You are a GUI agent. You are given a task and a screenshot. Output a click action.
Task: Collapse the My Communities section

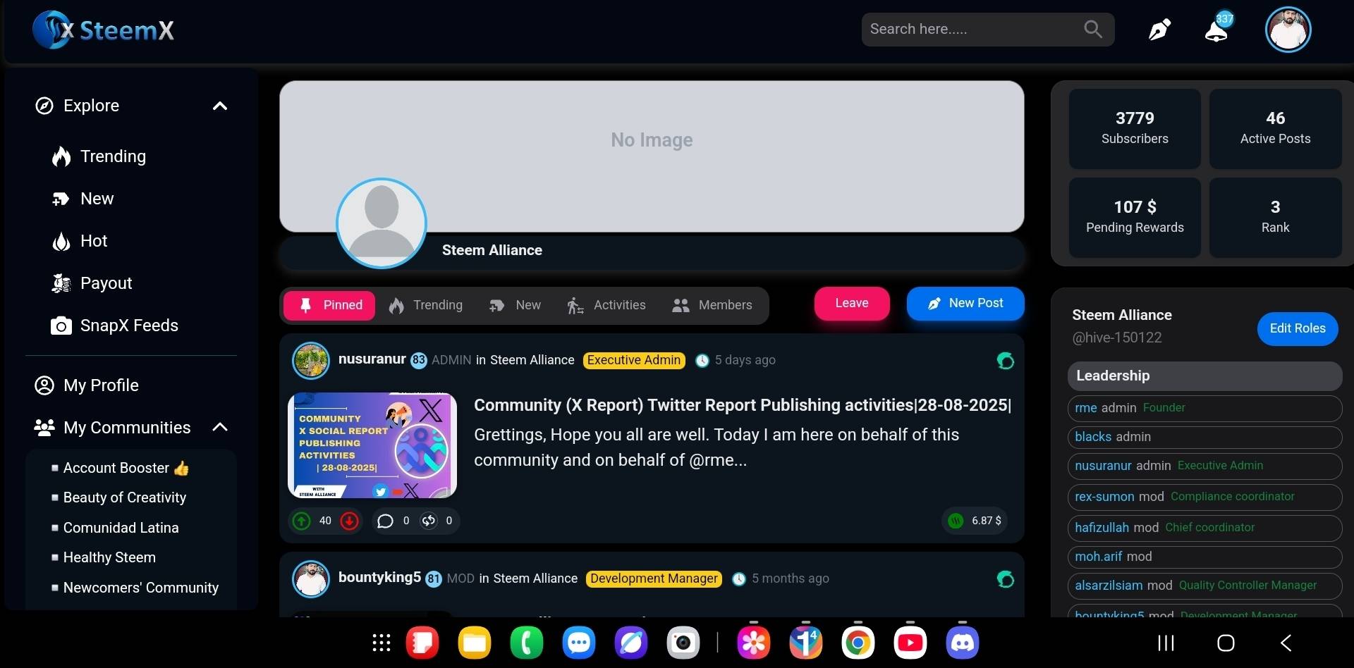pyautogui.click(x=220, y=427)
